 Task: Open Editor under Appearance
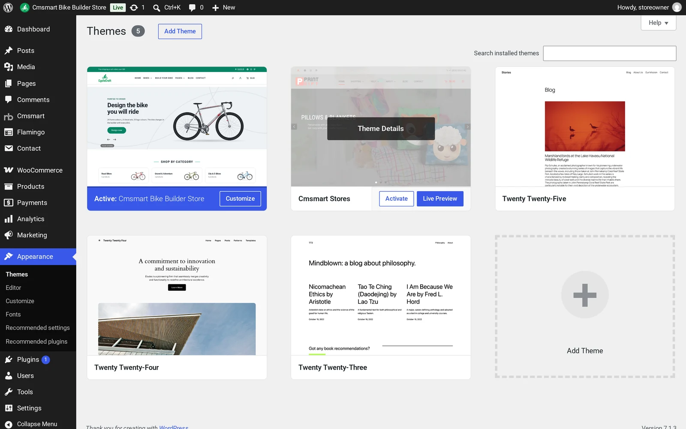click(13, 288)
